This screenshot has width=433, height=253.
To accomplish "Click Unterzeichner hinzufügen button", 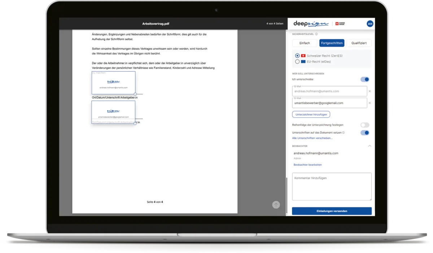I will 311,114.
